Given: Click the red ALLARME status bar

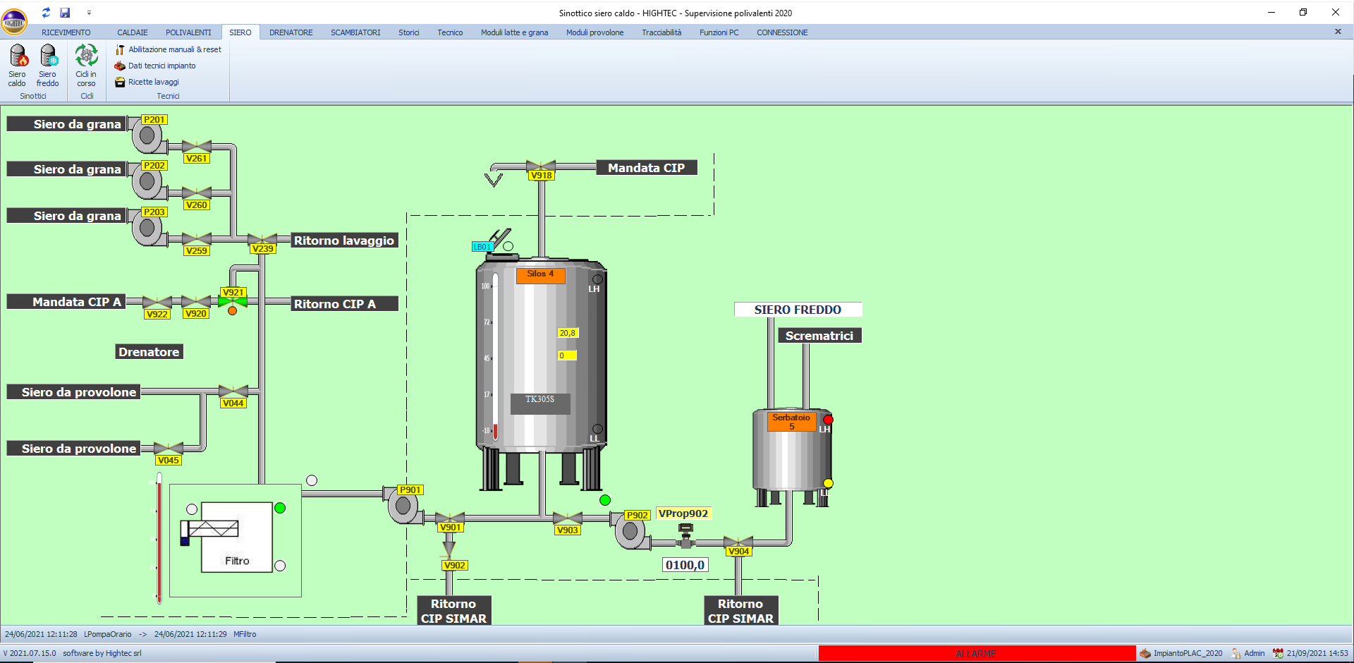Looking at the screenshot, I should tap(977, 654).
